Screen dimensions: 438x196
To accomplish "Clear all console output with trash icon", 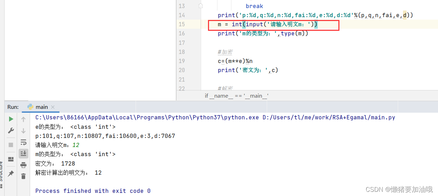I will point(23,176).
